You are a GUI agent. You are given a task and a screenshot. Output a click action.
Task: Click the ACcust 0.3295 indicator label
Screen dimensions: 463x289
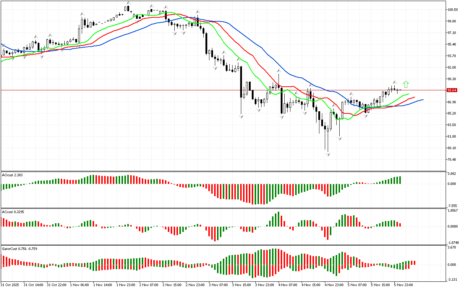coord(14,212)
